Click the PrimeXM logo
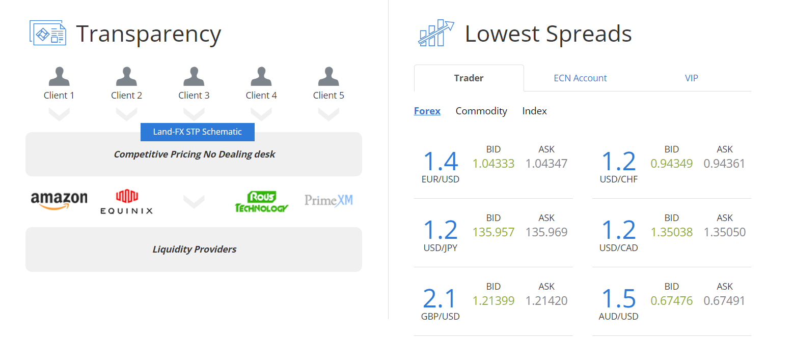This screenshot has height=342, width=794. coord(328,200)
